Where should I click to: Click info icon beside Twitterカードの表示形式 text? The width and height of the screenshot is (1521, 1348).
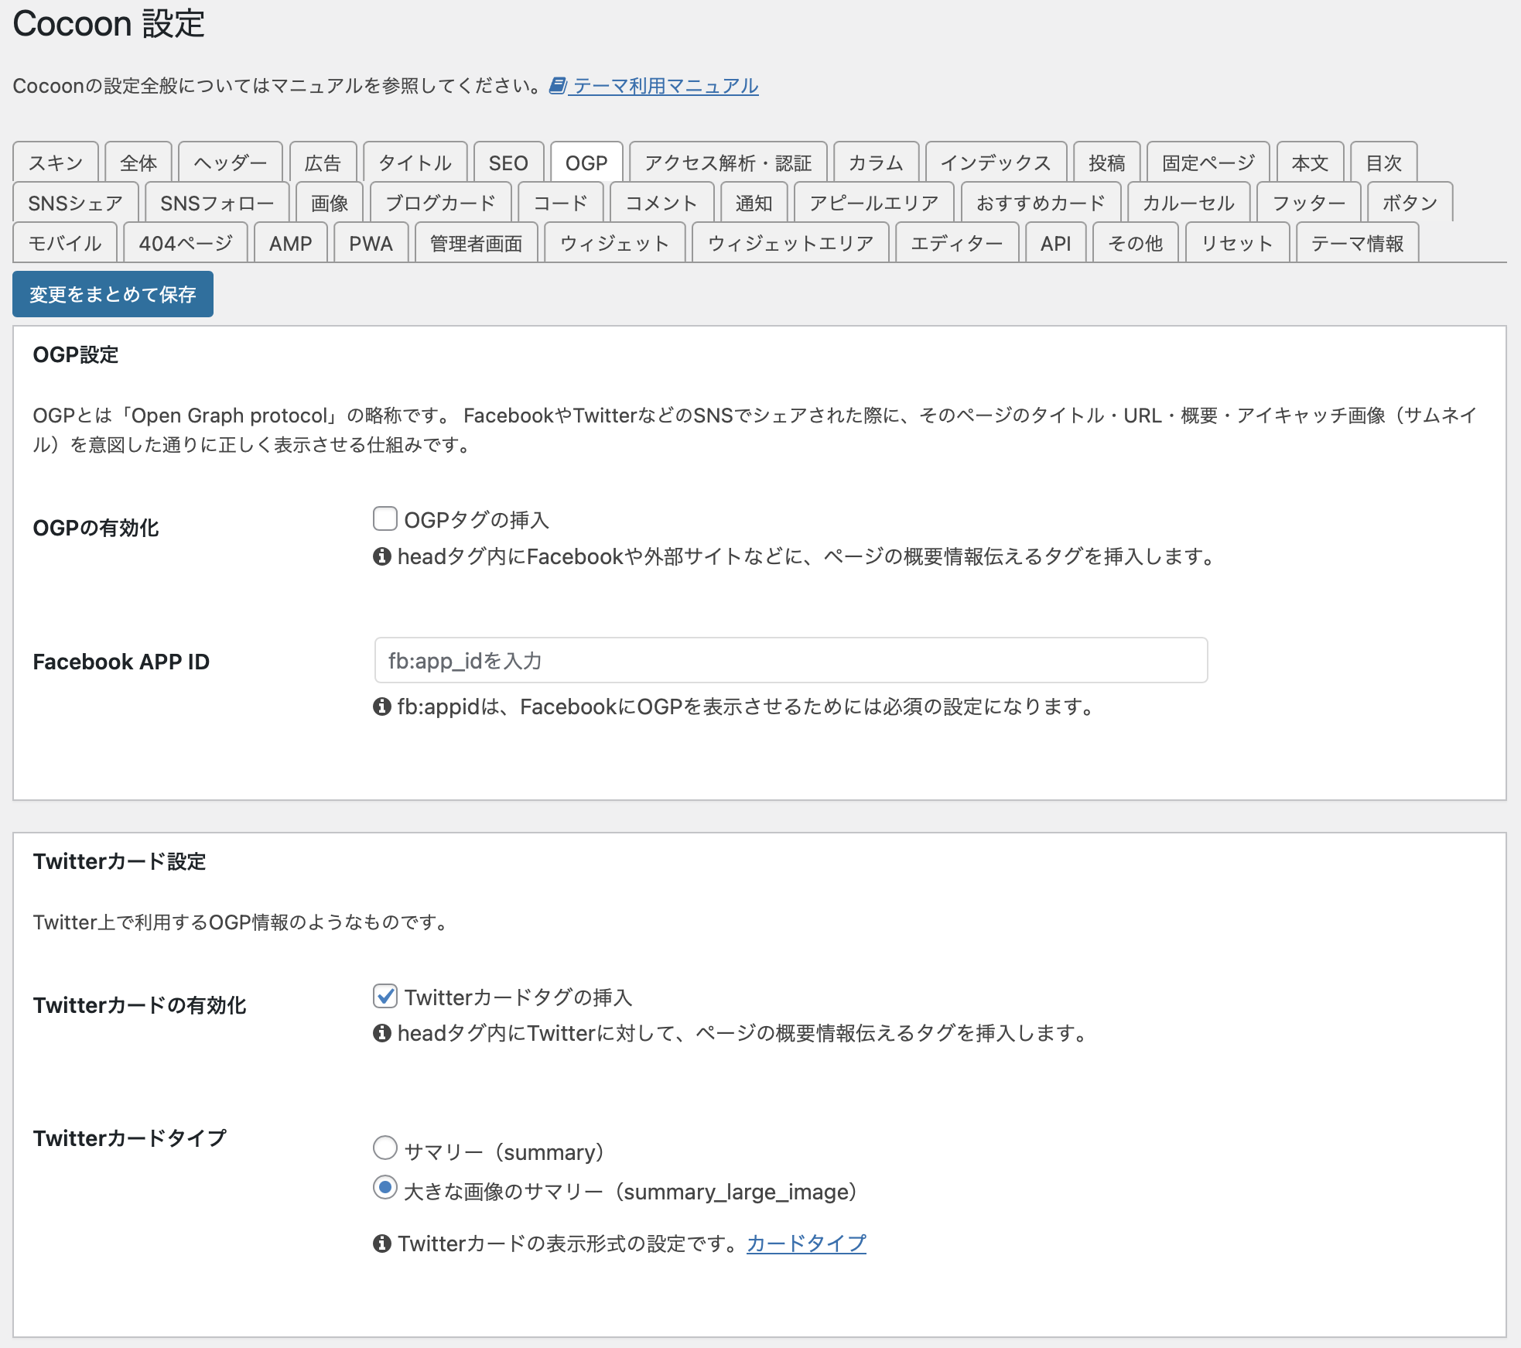[382, 1244]
